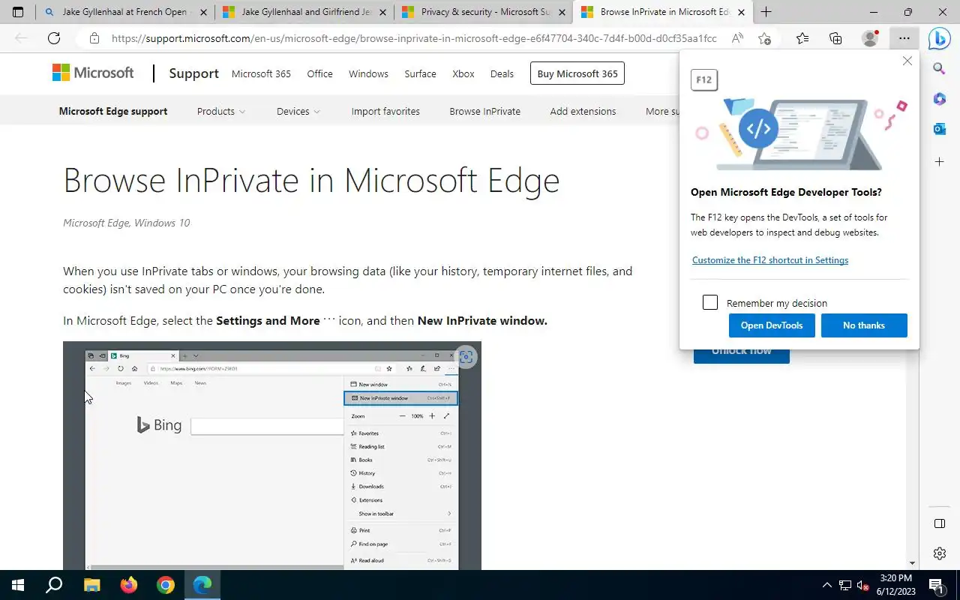This screenshot has height=600, width=960.
Task: Switch to Jake Gyllenhaal and Girlfriend tab
Action: pos(304,12)
